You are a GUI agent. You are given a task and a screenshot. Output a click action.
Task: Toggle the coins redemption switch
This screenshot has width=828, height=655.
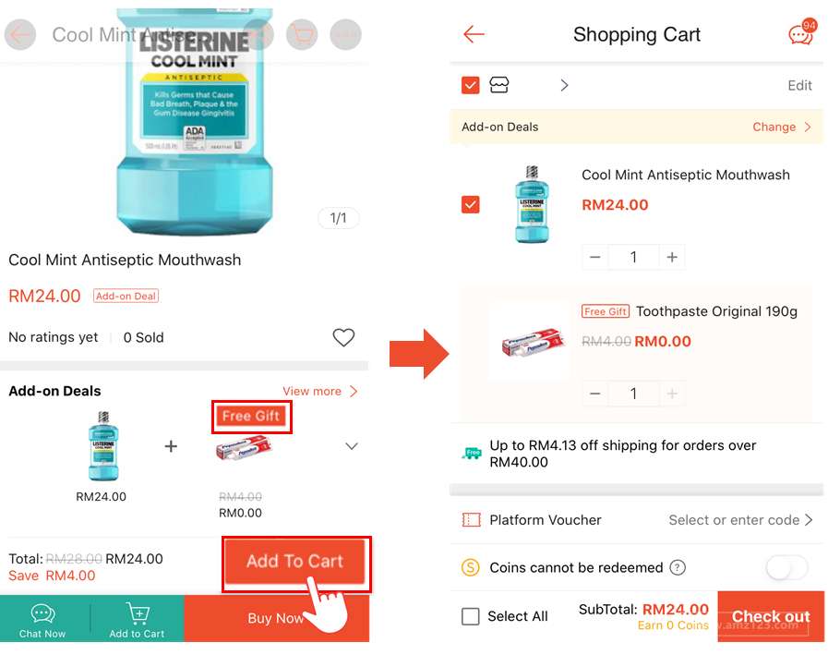[786, 567]
